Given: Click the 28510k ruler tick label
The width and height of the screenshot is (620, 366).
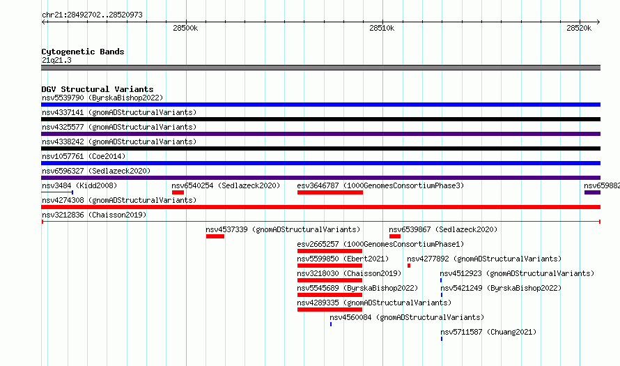Looking at the screenshot, I should (382, 28).
